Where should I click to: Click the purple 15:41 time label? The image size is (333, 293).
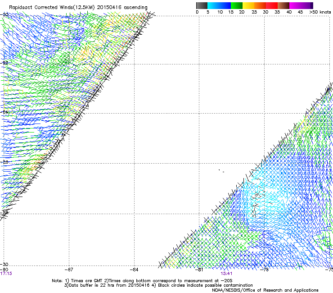click(226, 274)
